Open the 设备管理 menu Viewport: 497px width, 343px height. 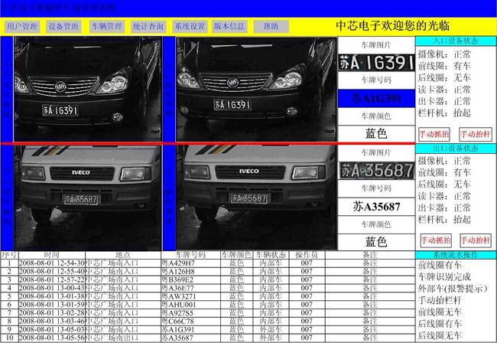tap(63, 26)
